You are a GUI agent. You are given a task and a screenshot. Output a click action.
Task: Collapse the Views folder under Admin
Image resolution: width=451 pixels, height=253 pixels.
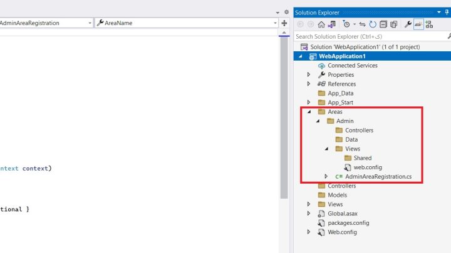(326, 149)
